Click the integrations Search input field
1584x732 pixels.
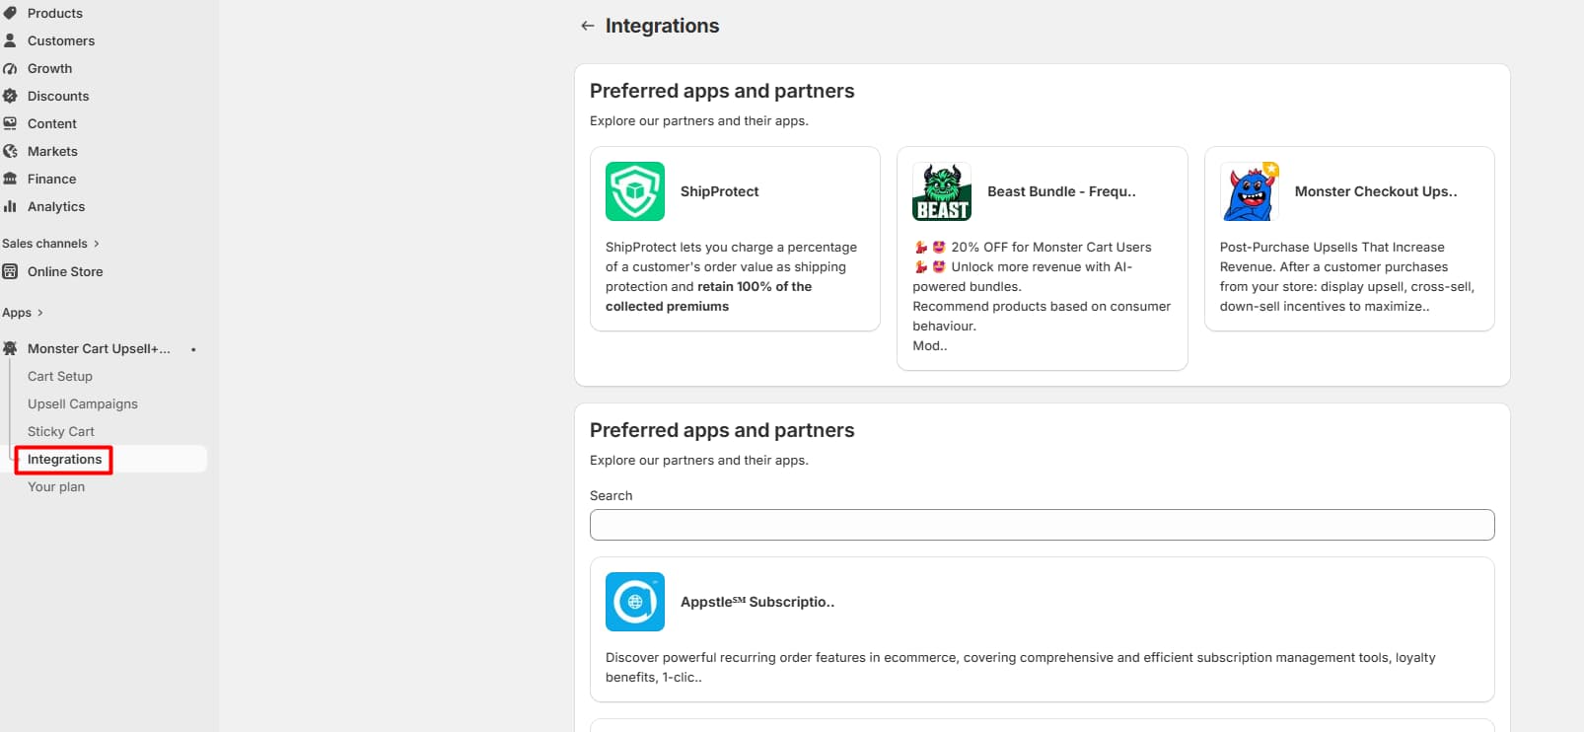pos(1042,525)
